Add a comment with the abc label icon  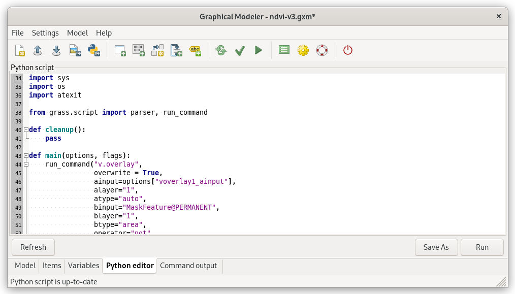(195, 50)
